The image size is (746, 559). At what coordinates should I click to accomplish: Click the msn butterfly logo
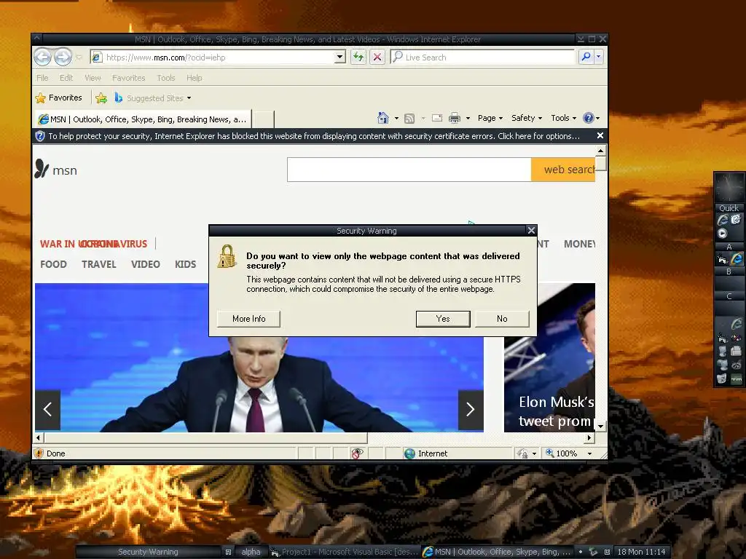pyautogui.click(x=42, y=169)
